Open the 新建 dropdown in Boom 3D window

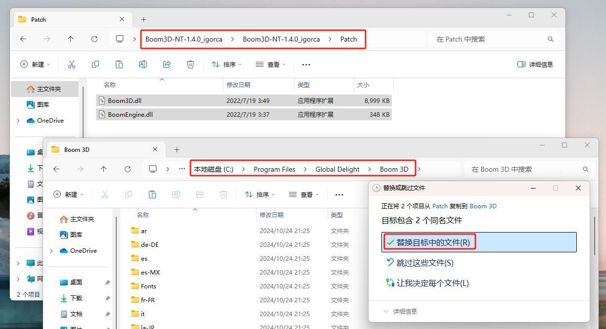(x=68, y=194)
